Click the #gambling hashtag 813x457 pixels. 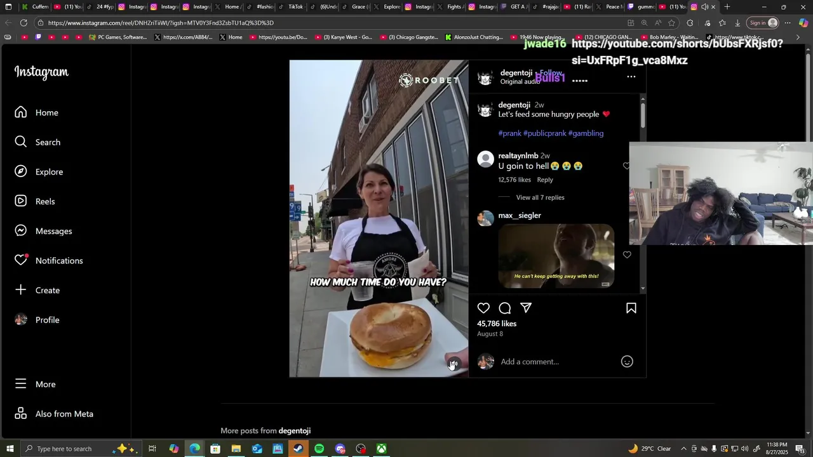coord(586,133)
